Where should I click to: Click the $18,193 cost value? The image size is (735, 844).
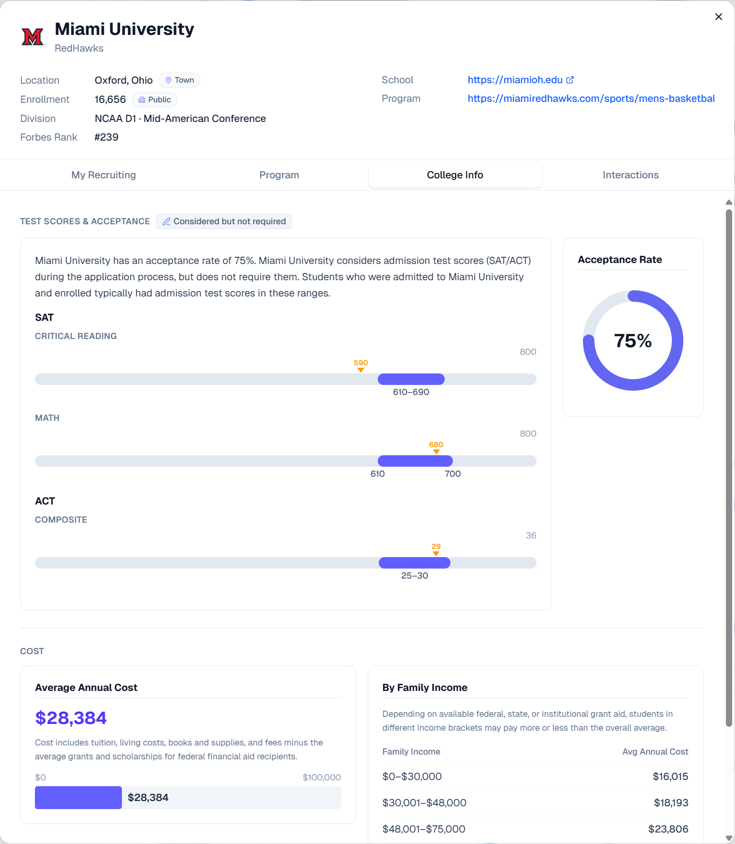(x=671, y=803)
